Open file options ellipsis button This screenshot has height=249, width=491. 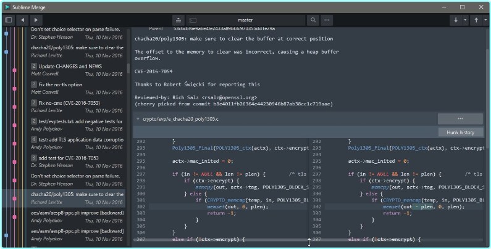point(460,118)
